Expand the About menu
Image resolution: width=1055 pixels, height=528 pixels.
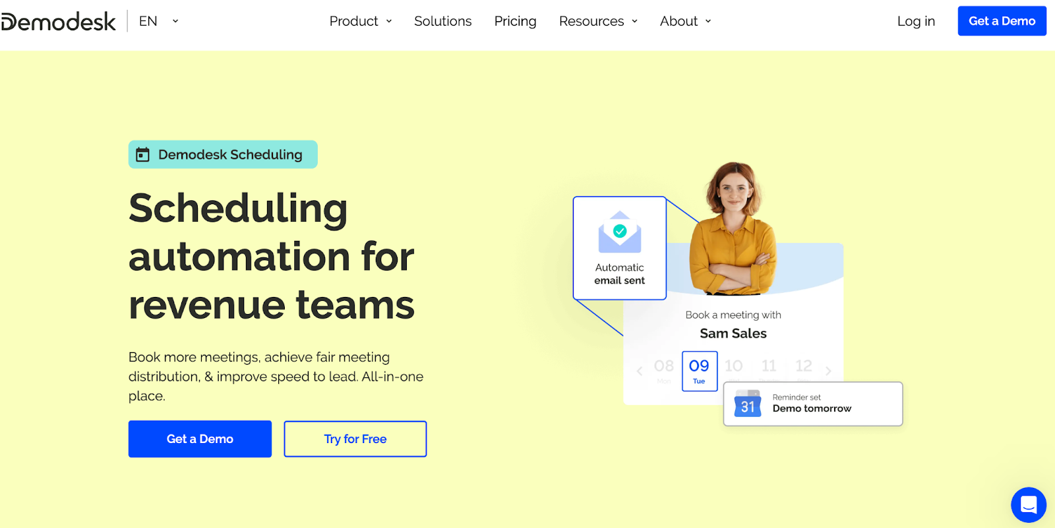(x=686, y=21)
